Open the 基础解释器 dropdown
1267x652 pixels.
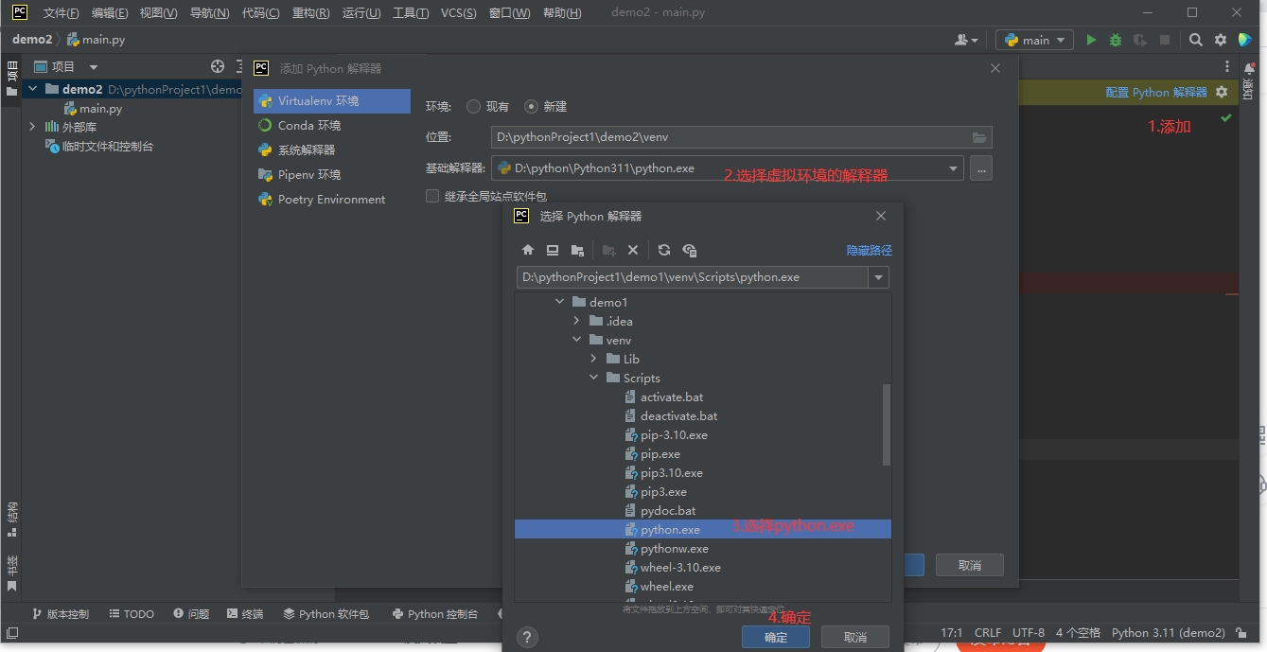[951, 168]
